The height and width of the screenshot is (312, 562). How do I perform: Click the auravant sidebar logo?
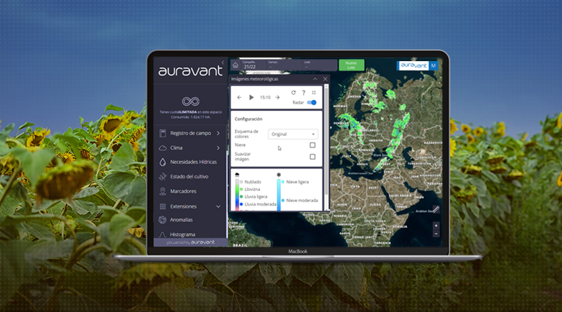click(x=190, y=71)
